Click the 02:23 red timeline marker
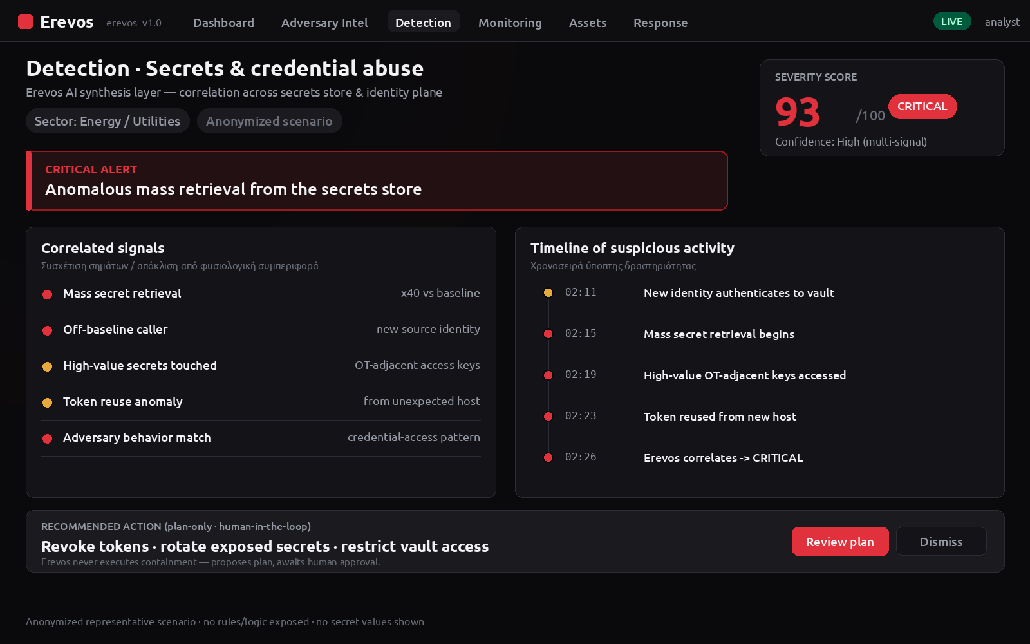This screenshot has width=1030, height=644. pyautogui.click(x=548, y=416)
